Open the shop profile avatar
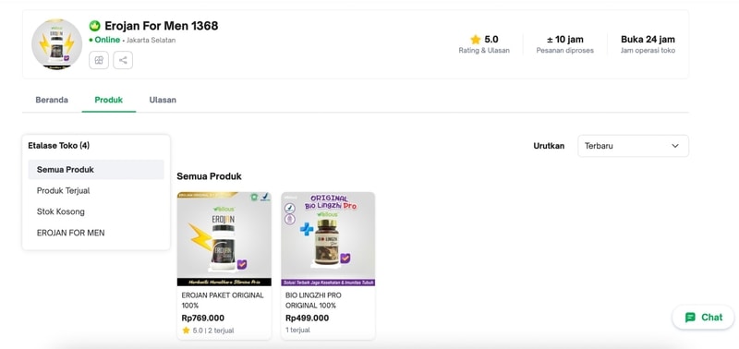The image size is (739, 349). pyautogui.click(x=56, y=44)
